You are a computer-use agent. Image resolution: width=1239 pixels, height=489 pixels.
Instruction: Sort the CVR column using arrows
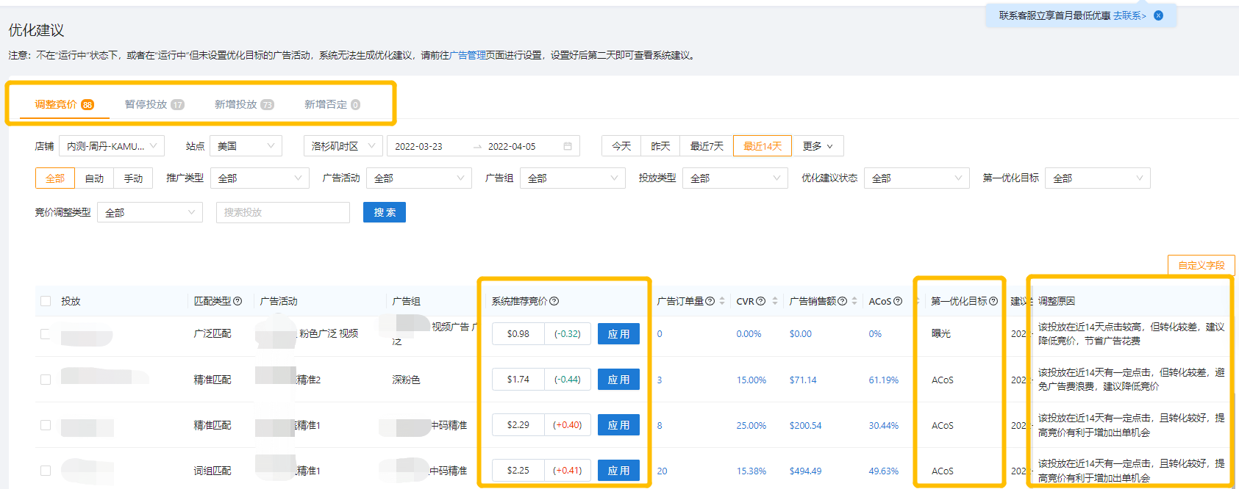tap(774, 301)
